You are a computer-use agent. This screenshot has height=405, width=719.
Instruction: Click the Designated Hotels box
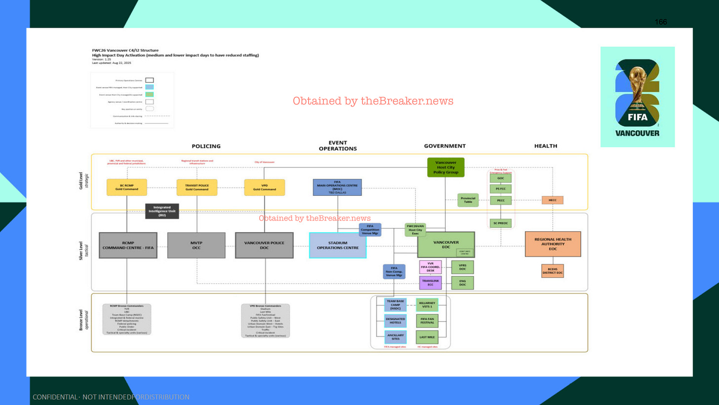pos(395,321)
